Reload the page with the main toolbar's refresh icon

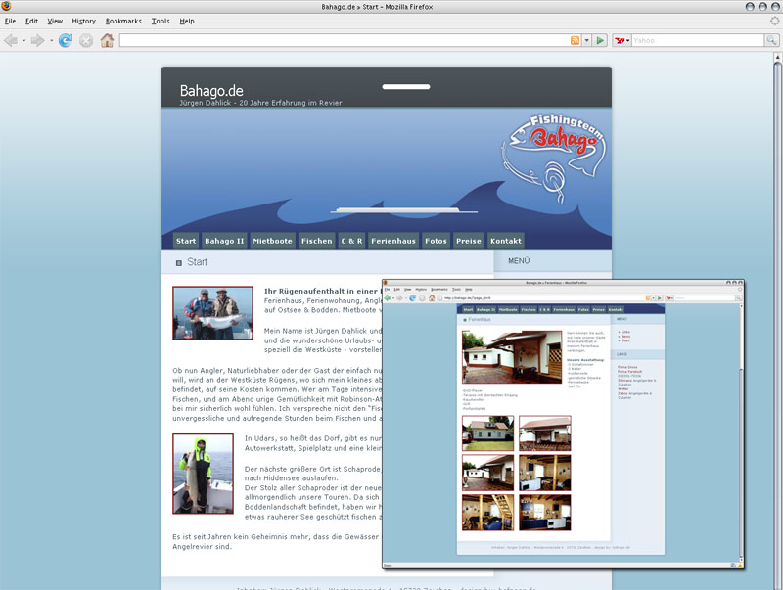66,40
